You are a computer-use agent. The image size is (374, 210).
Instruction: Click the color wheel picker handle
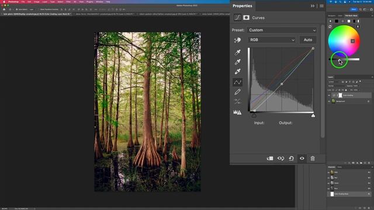click(353, 41)
